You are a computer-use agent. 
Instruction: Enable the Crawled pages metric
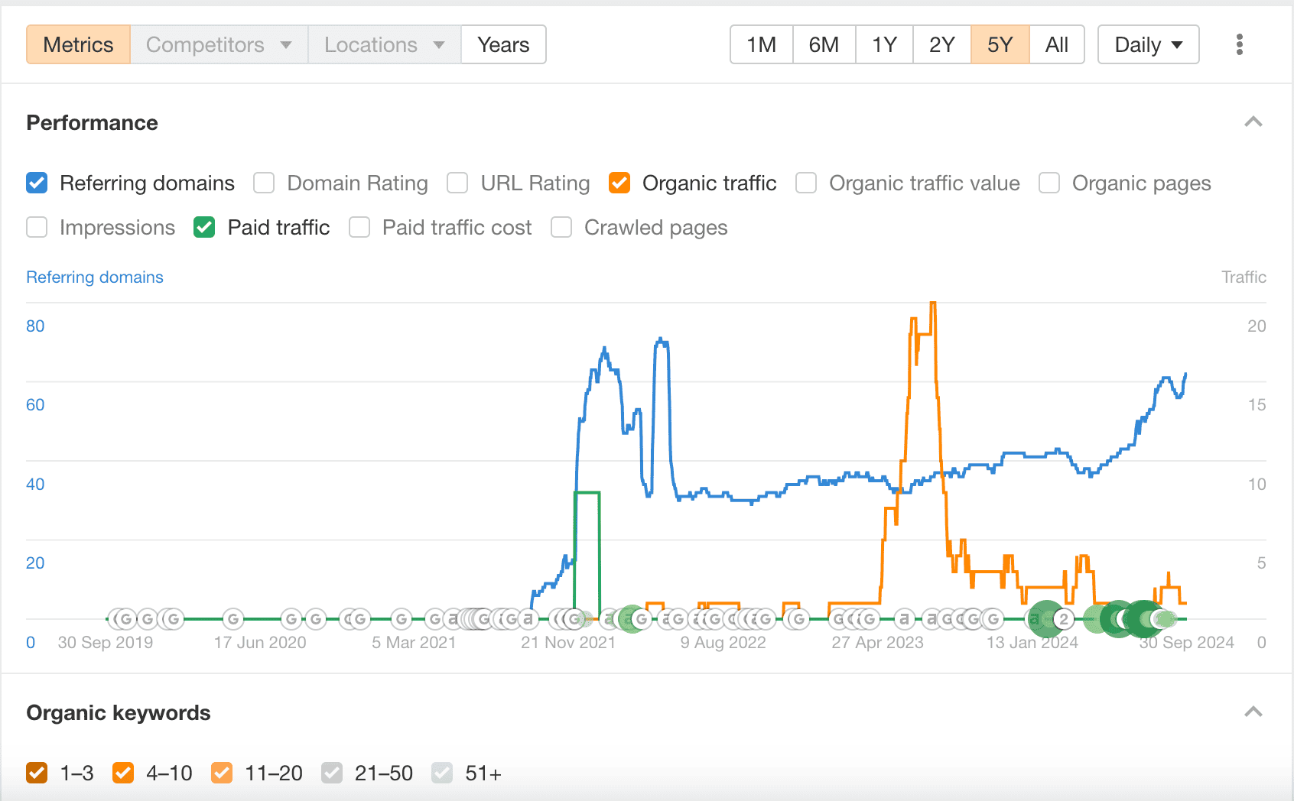[561, 228]
